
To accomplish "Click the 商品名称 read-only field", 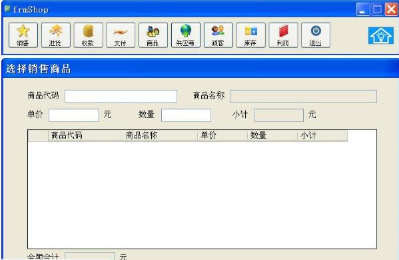I will point(303,96).
